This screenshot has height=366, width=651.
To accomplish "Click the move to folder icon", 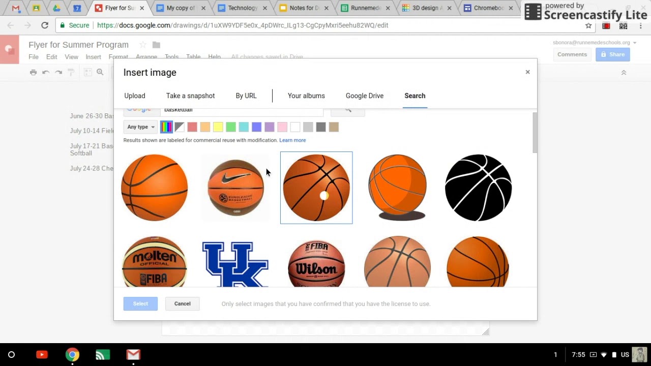I will (x=156, y=45).
